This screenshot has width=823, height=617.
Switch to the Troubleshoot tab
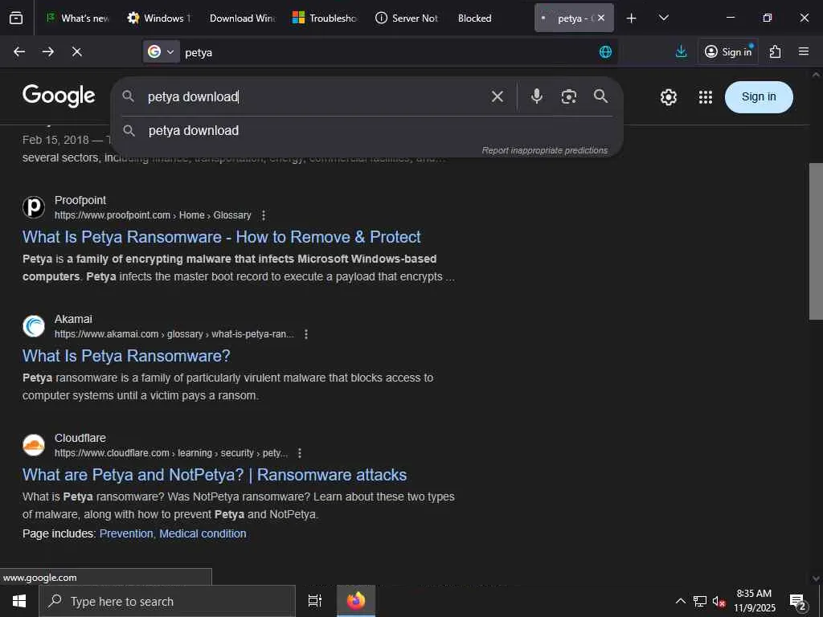(x=325, y=18)
